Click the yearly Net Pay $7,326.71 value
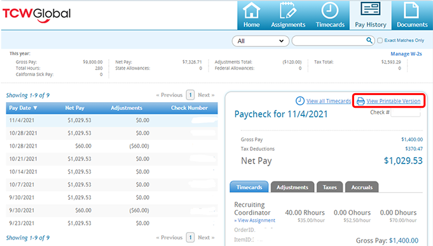433x246 pixels. [x=192, y=62]
